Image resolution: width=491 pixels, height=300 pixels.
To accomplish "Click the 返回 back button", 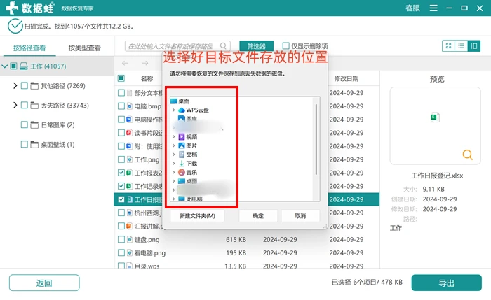I will click(x=44, y=283).
